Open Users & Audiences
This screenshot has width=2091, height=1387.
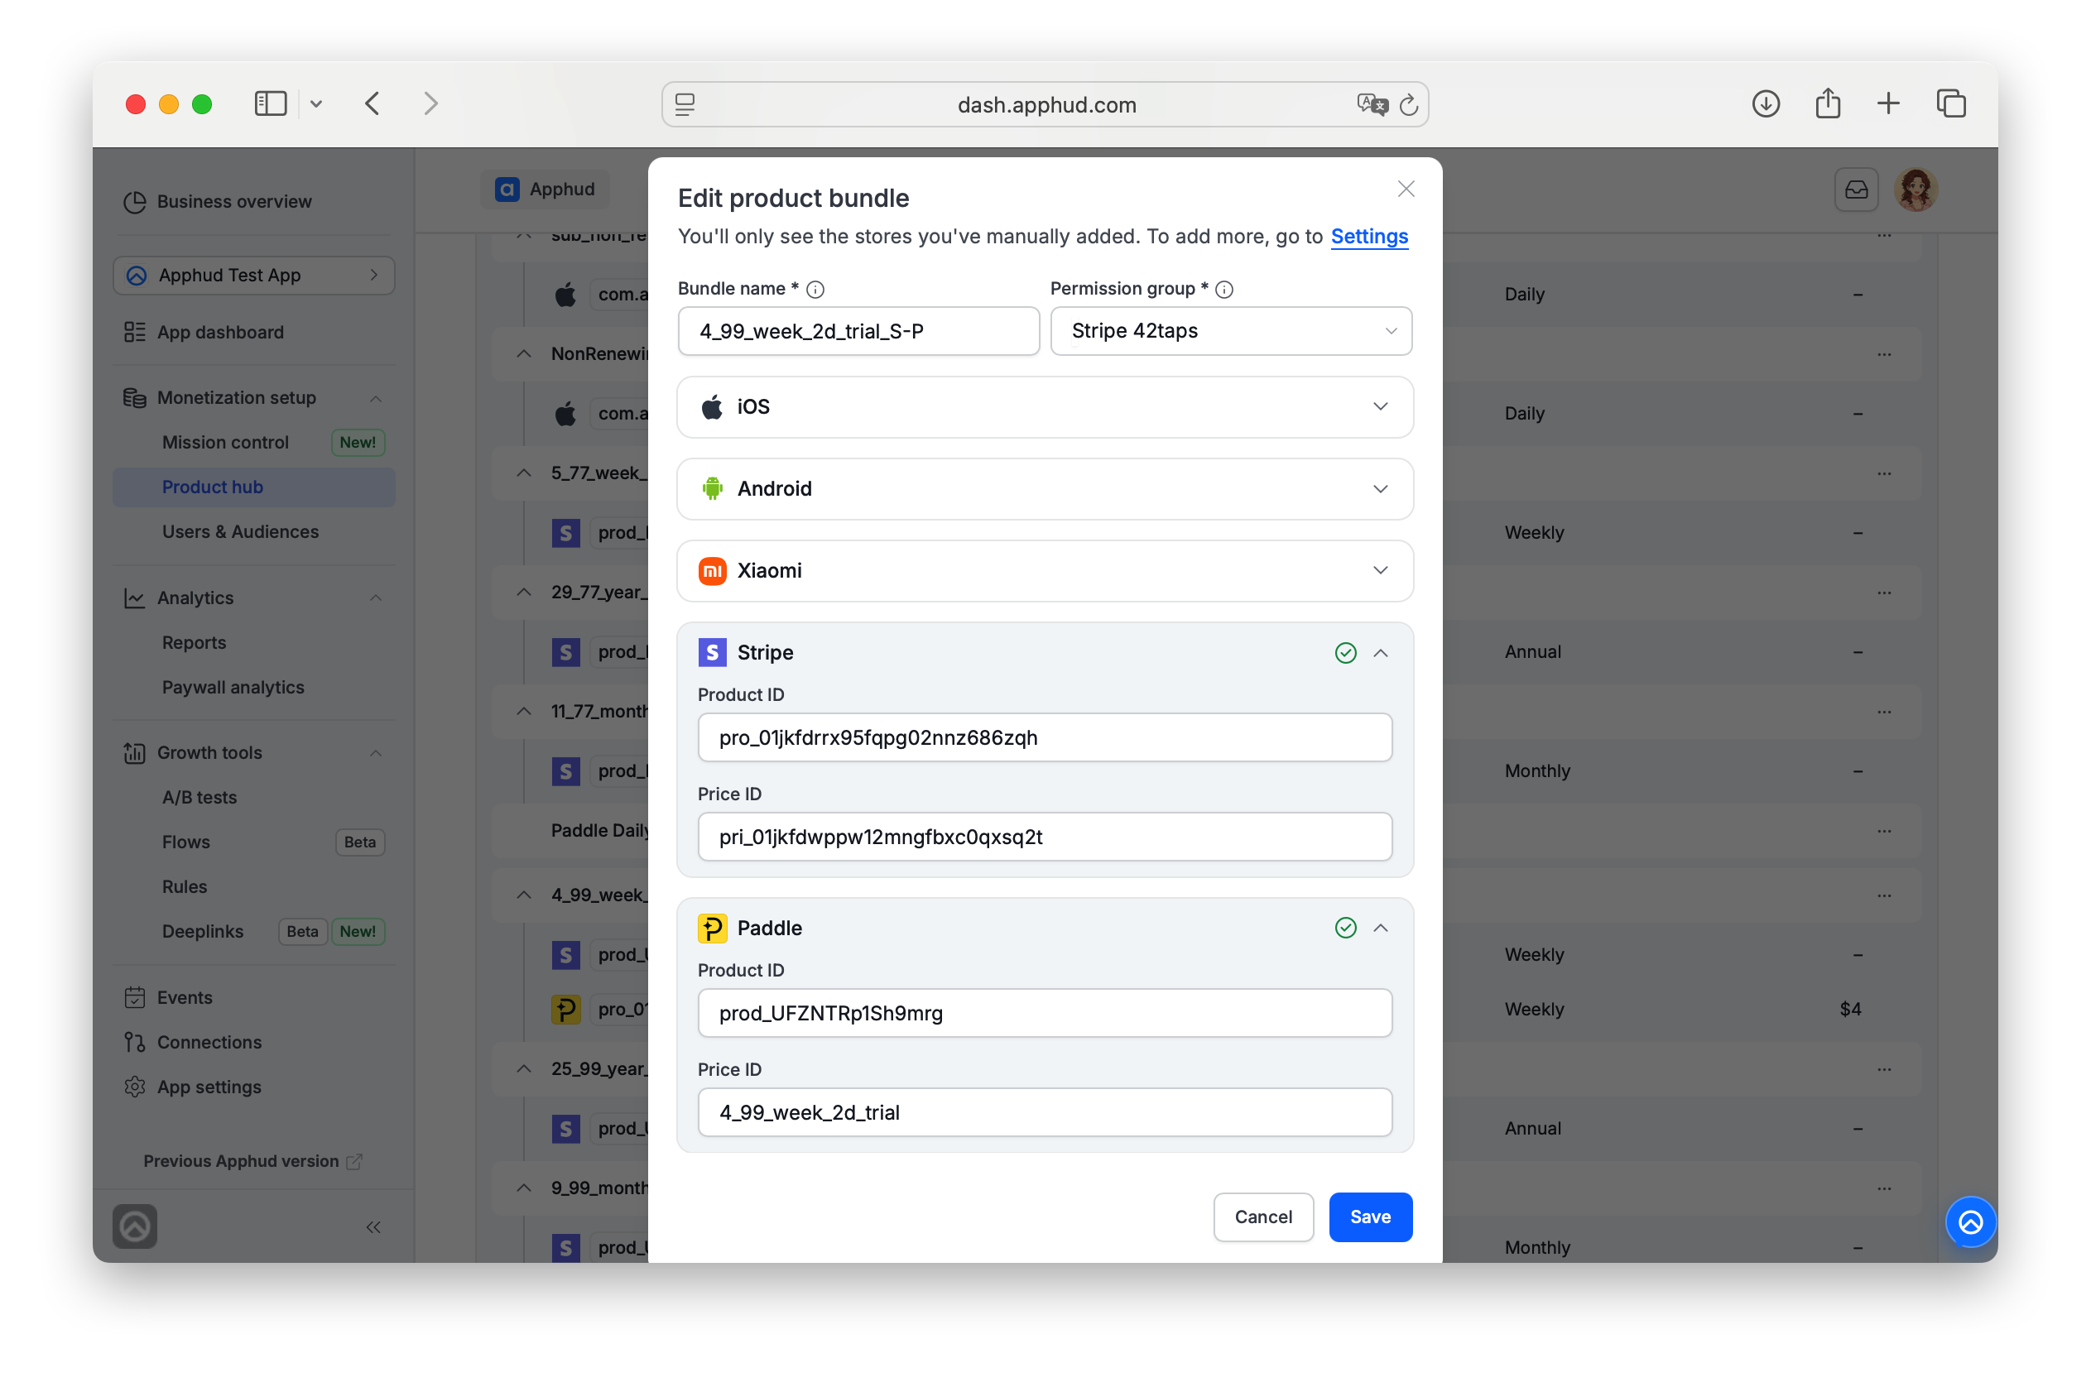coord(240,531)
